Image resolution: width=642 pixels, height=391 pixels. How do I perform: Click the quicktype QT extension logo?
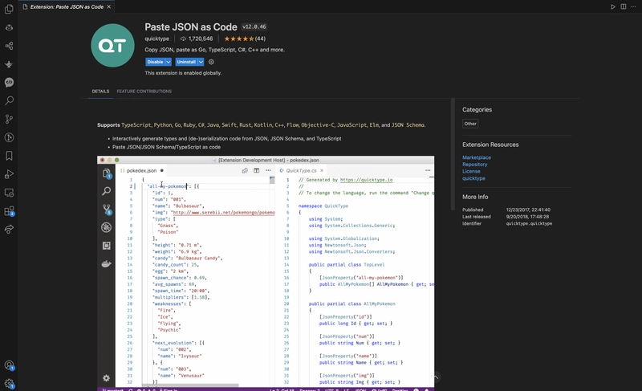(112, 46)
